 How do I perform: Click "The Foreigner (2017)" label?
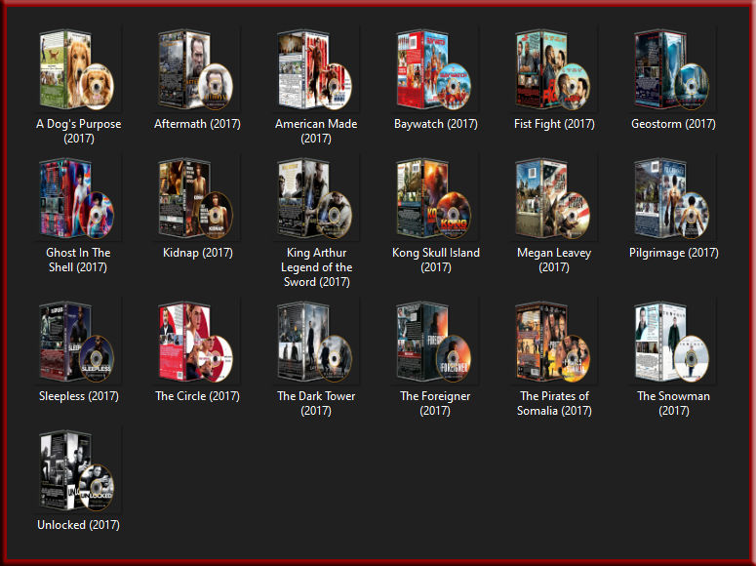tap(435, 403)
